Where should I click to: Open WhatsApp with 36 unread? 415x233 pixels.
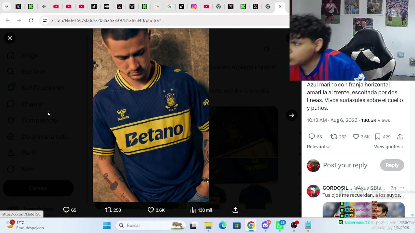point(280,225)
